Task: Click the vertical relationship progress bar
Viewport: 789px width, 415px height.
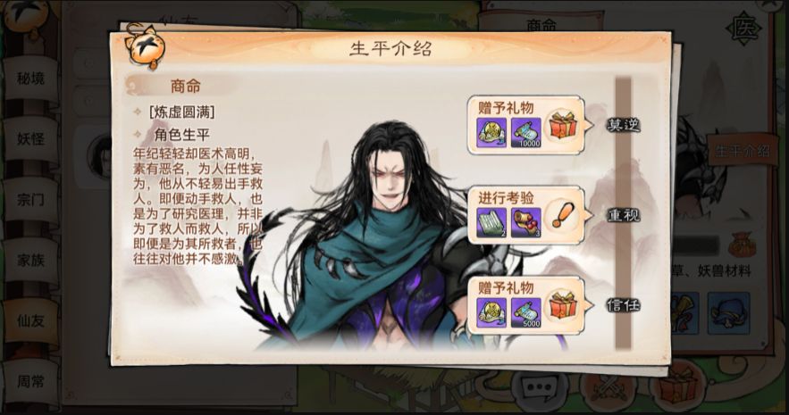Action: click(623, 213)
